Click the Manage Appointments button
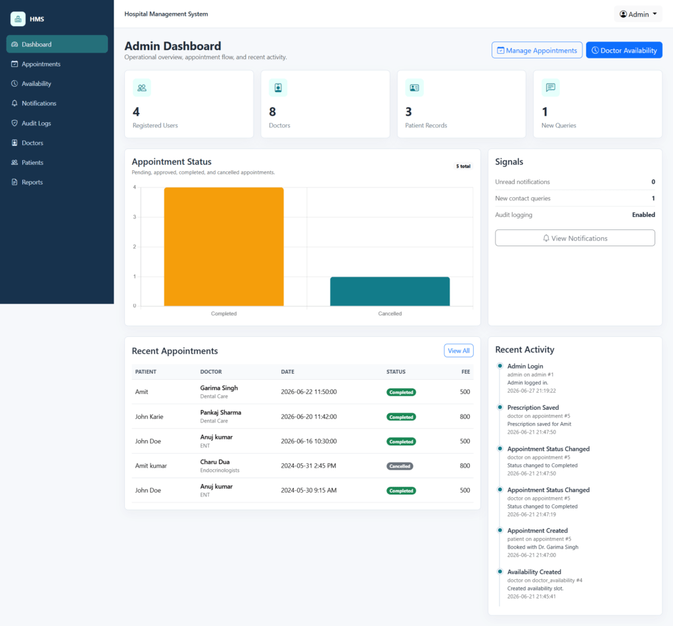The image size is (673, 626). pos(537,50)
